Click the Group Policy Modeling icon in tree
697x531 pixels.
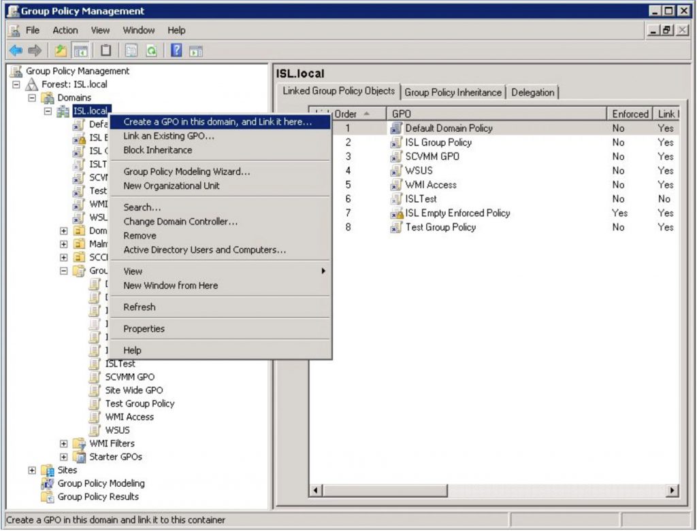pos(47,483)
